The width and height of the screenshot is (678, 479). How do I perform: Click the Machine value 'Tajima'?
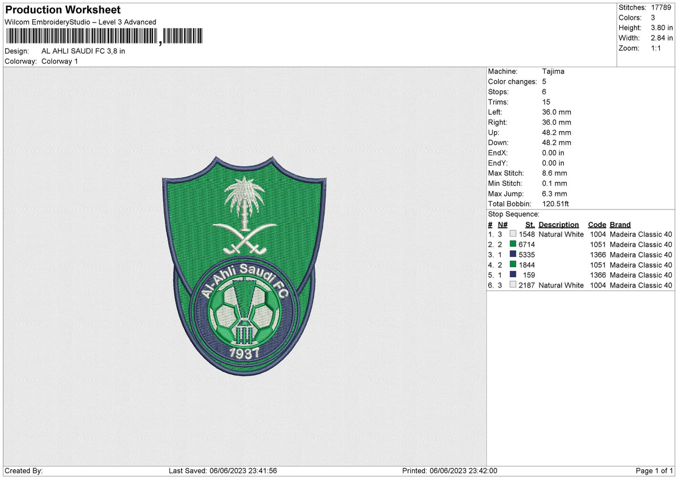point(553,71)
